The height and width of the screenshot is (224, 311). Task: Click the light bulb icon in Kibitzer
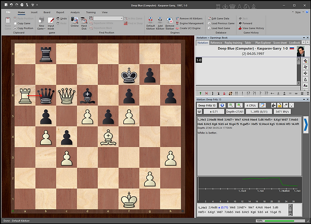(292, 106)
